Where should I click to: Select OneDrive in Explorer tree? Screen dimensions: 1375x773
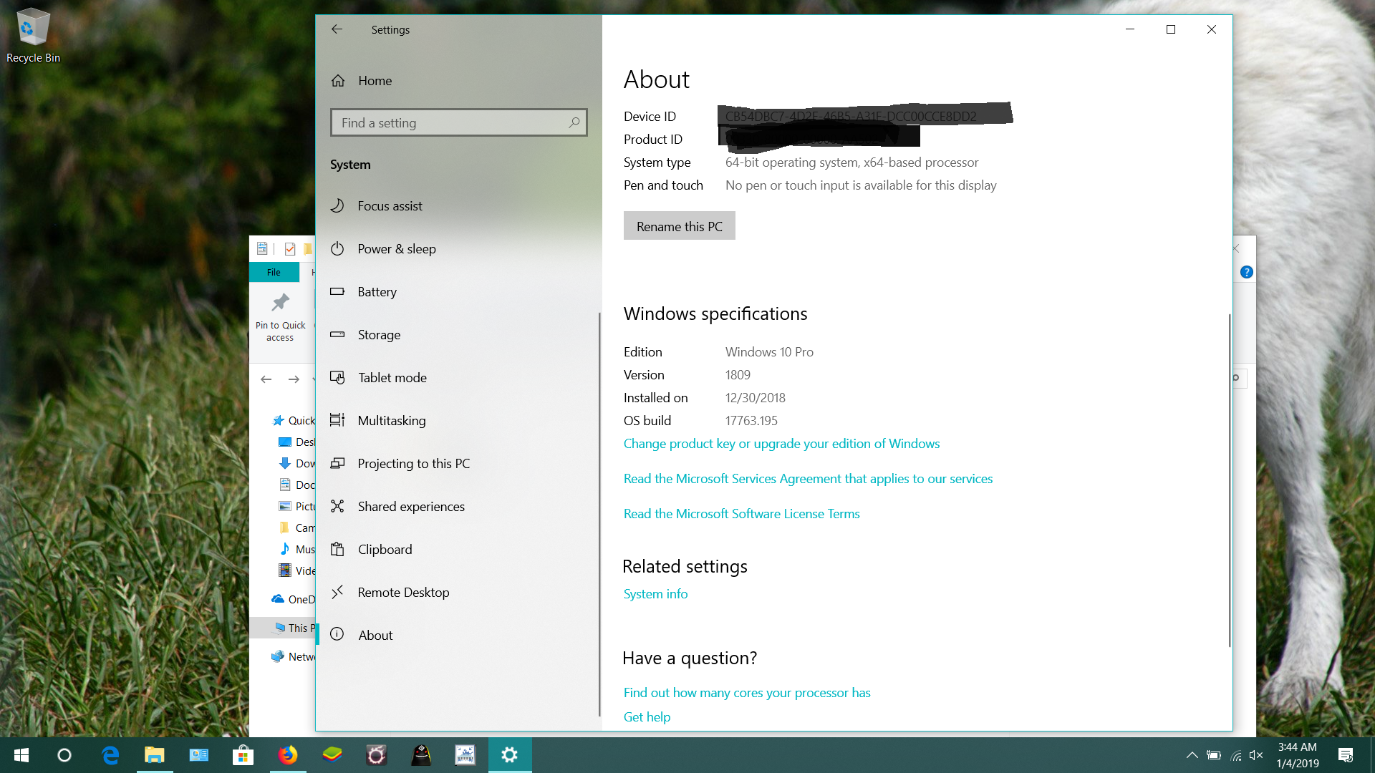pyautogui.click(x=294, y=600)
